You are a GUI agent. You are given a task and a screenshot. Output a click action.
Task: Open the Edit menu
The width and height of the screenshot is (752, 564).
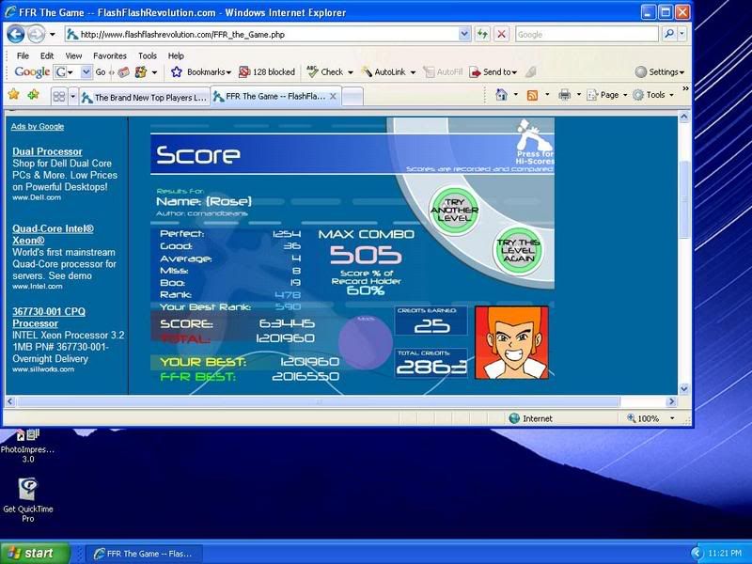[x=46, y=55]
